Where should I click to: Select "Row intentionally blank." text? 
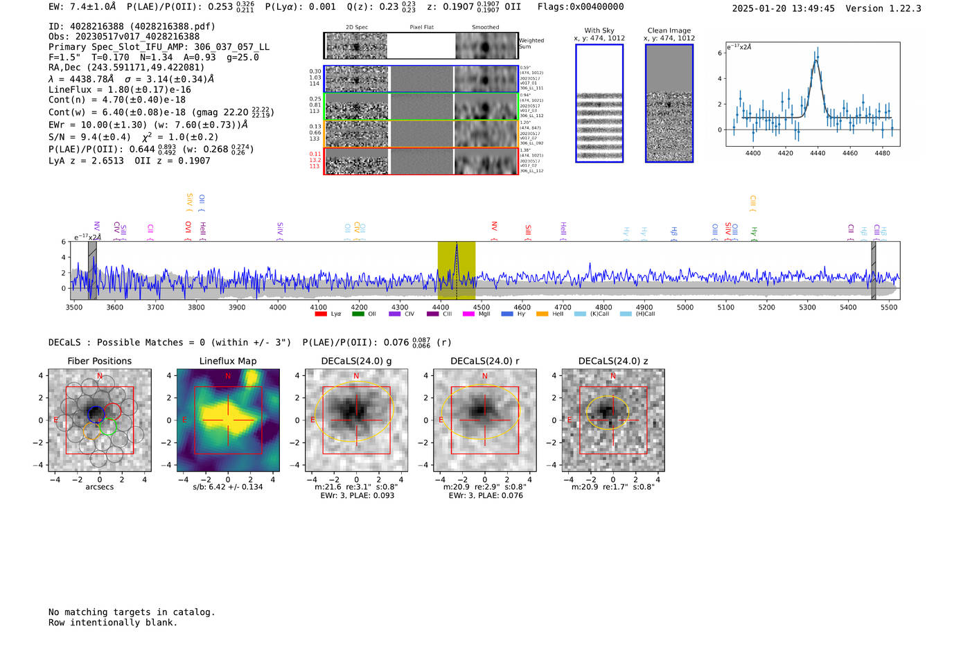[x=113, y=623]
